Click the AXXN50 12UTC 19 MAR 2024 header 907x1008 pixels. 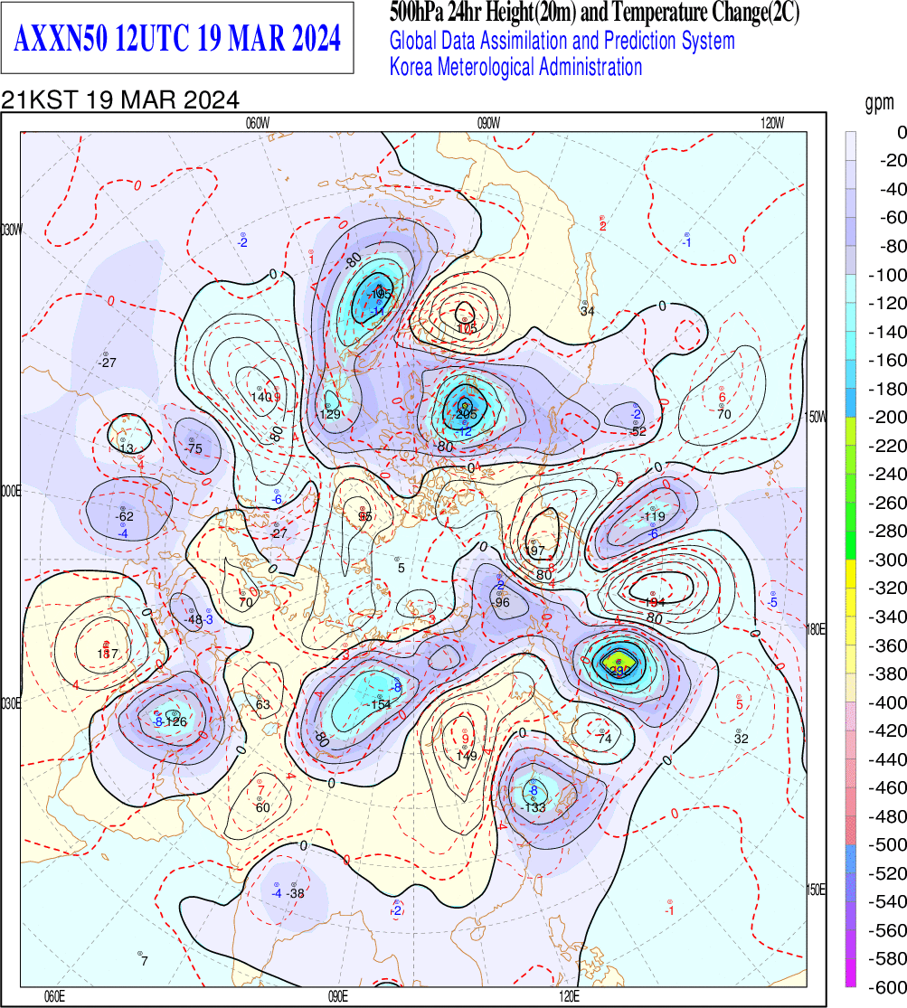point(177,38)
